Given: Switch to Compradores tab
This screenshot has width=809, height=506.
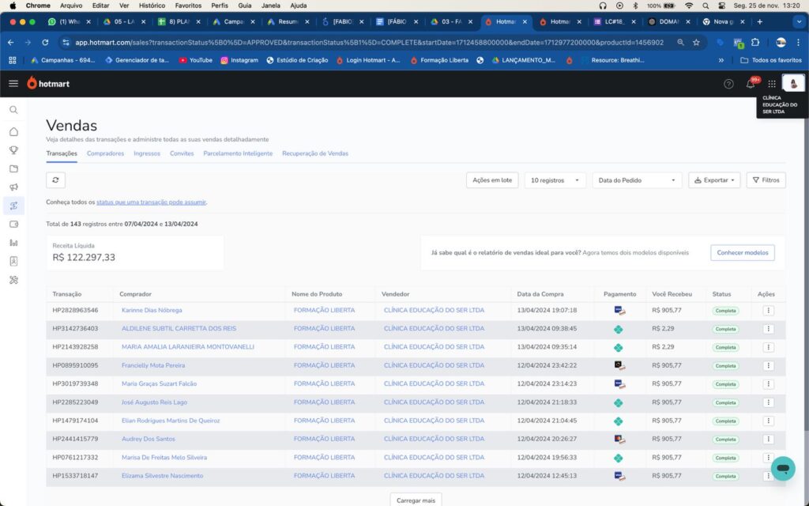Looking at the screenshot, I should tap(105, 153).
